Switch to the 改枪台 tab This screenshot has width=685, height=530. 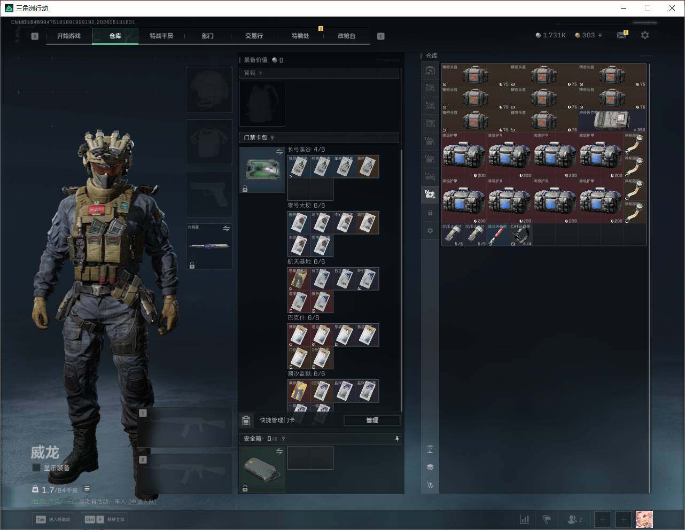[x=346, y=36]
